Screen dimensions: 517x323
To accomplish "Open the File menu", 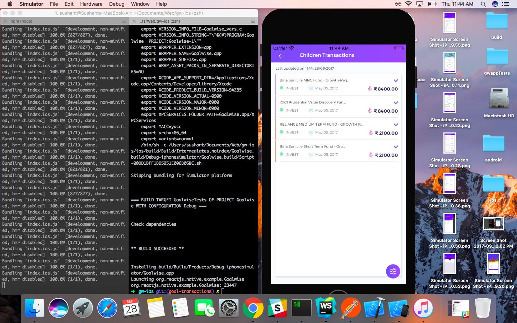I will [x=54, y=4].
